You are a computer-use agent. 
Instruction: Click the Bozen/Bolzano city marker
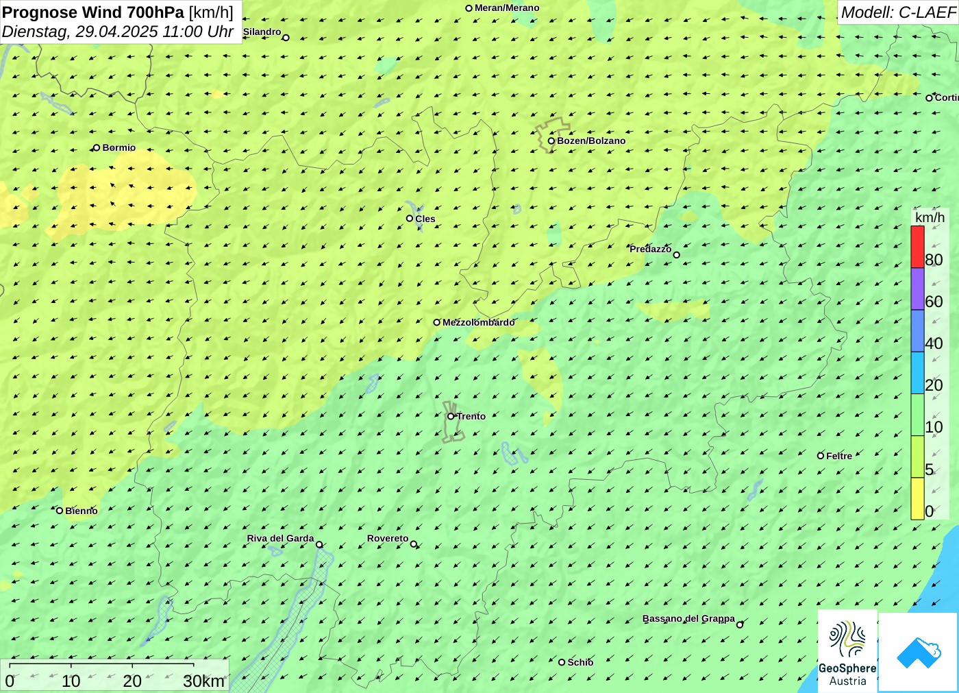click(x=551, y=141)
